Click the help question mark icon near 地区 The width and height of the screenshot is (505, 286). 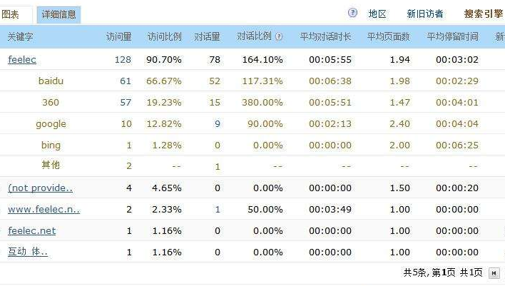[x=352, y=13]
